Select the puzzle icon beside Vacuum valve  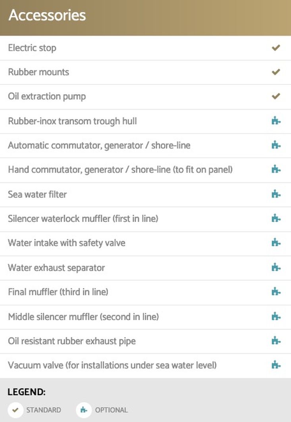(276, 365)
